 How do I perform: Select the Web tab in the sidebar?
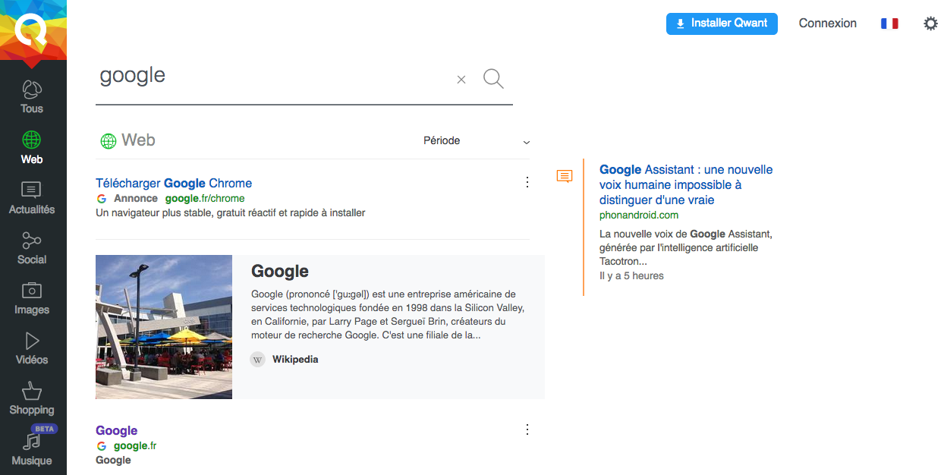(x=32, y=147)
